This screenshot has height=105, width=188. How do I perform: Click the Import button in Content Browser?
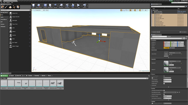(x=11, y=76)
